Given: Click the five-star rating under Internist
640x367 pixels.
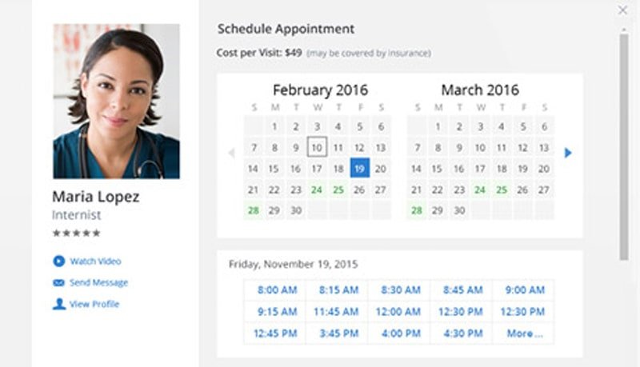Looking at the screenshot, I should click(76, 233).
